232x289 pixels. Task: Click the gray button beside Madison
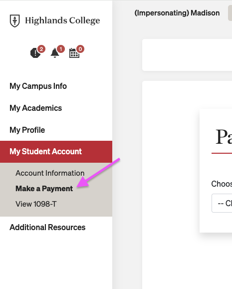230,13
